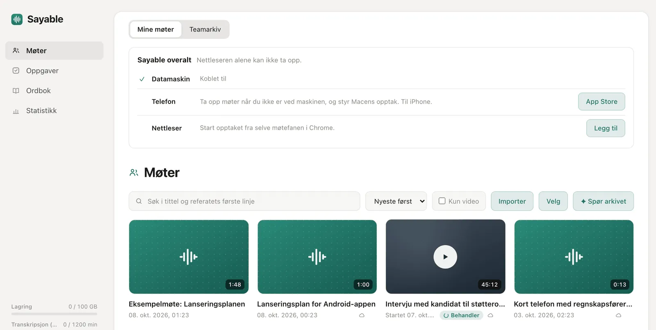
Task: Click the Spør arkivet button
Action: click(x=603, y=201)
